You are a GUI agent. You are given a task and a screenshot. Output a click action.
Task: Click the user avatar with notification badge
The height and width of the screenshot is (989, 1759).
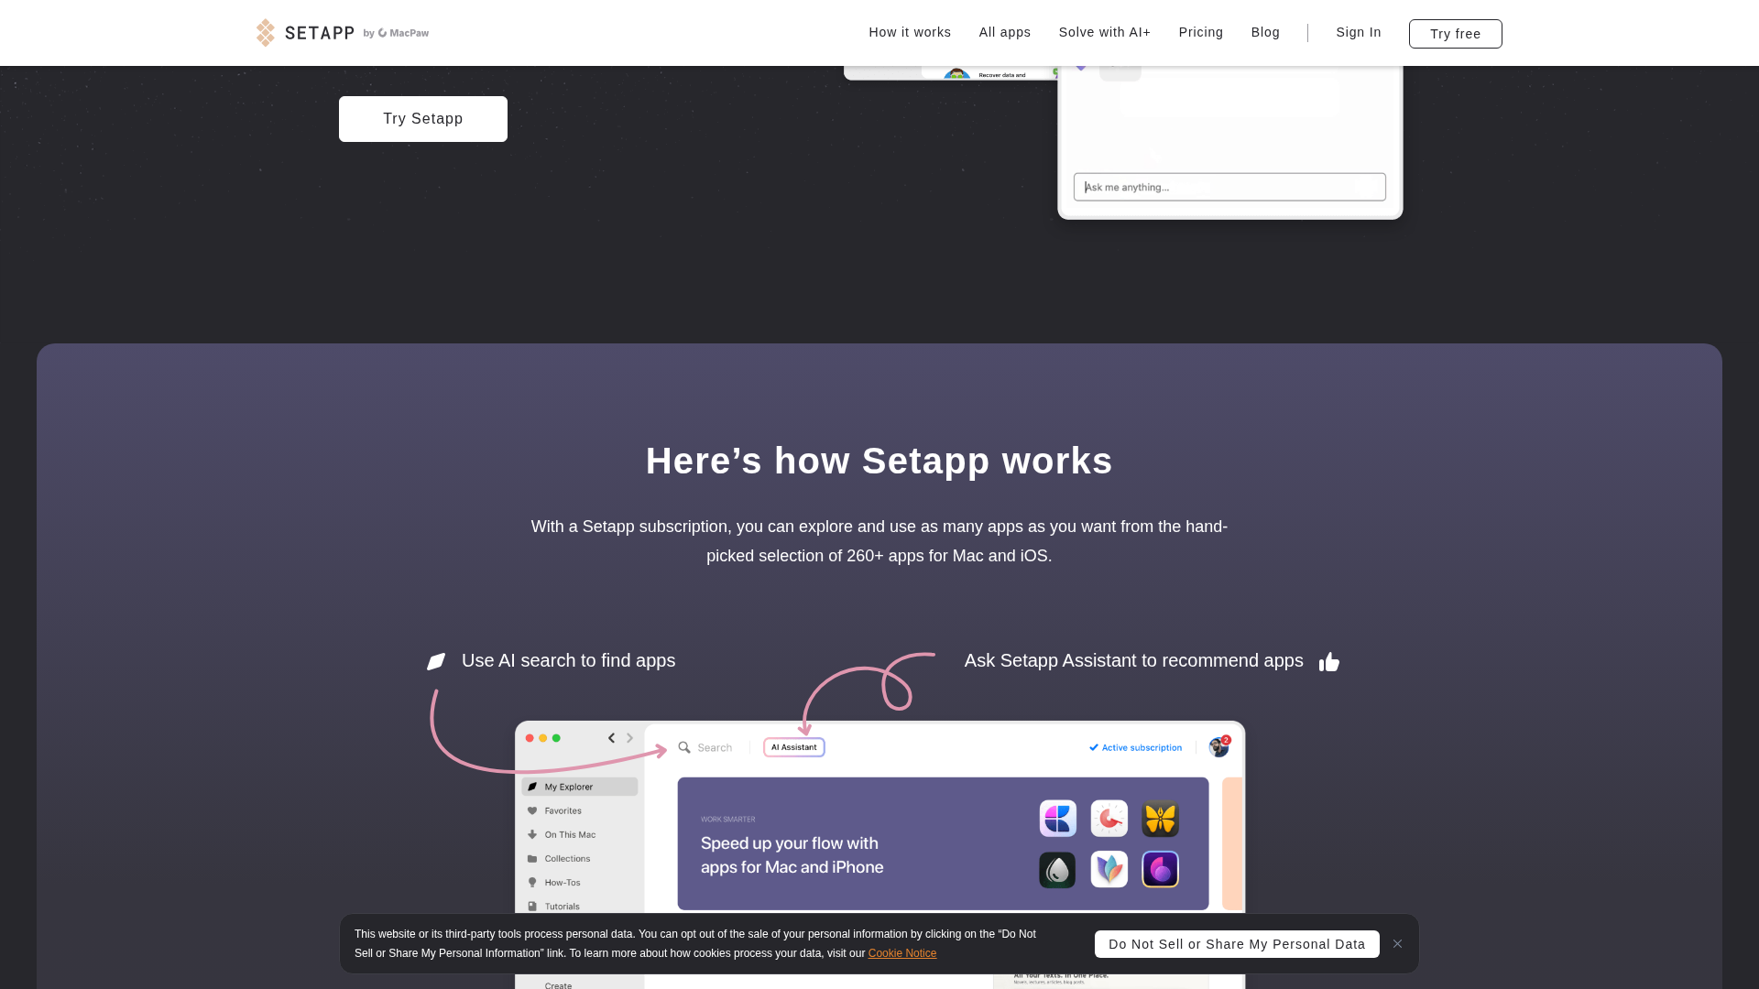coord(1218,747)
